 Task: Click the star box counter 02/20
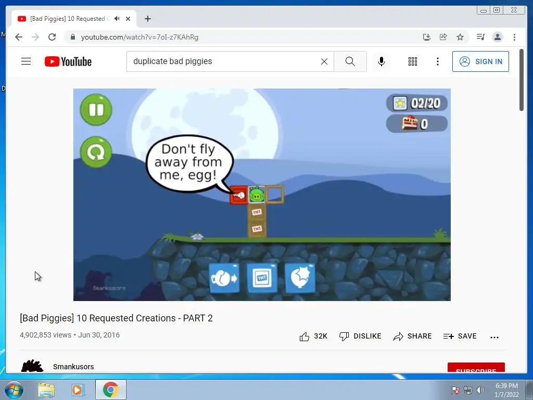(417, 103)
